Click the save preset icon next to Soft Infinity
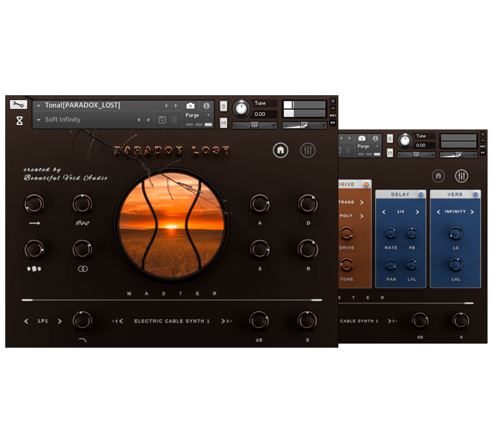This screenshot has width=491, height=440. [x=162, y=120]
